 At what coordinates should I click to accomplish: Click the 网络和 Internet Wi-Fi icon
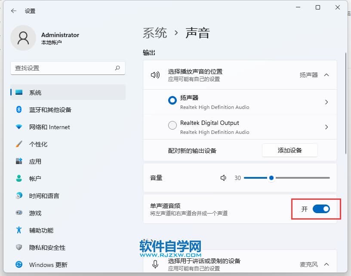pyautogui.click(x=19, y=127)
